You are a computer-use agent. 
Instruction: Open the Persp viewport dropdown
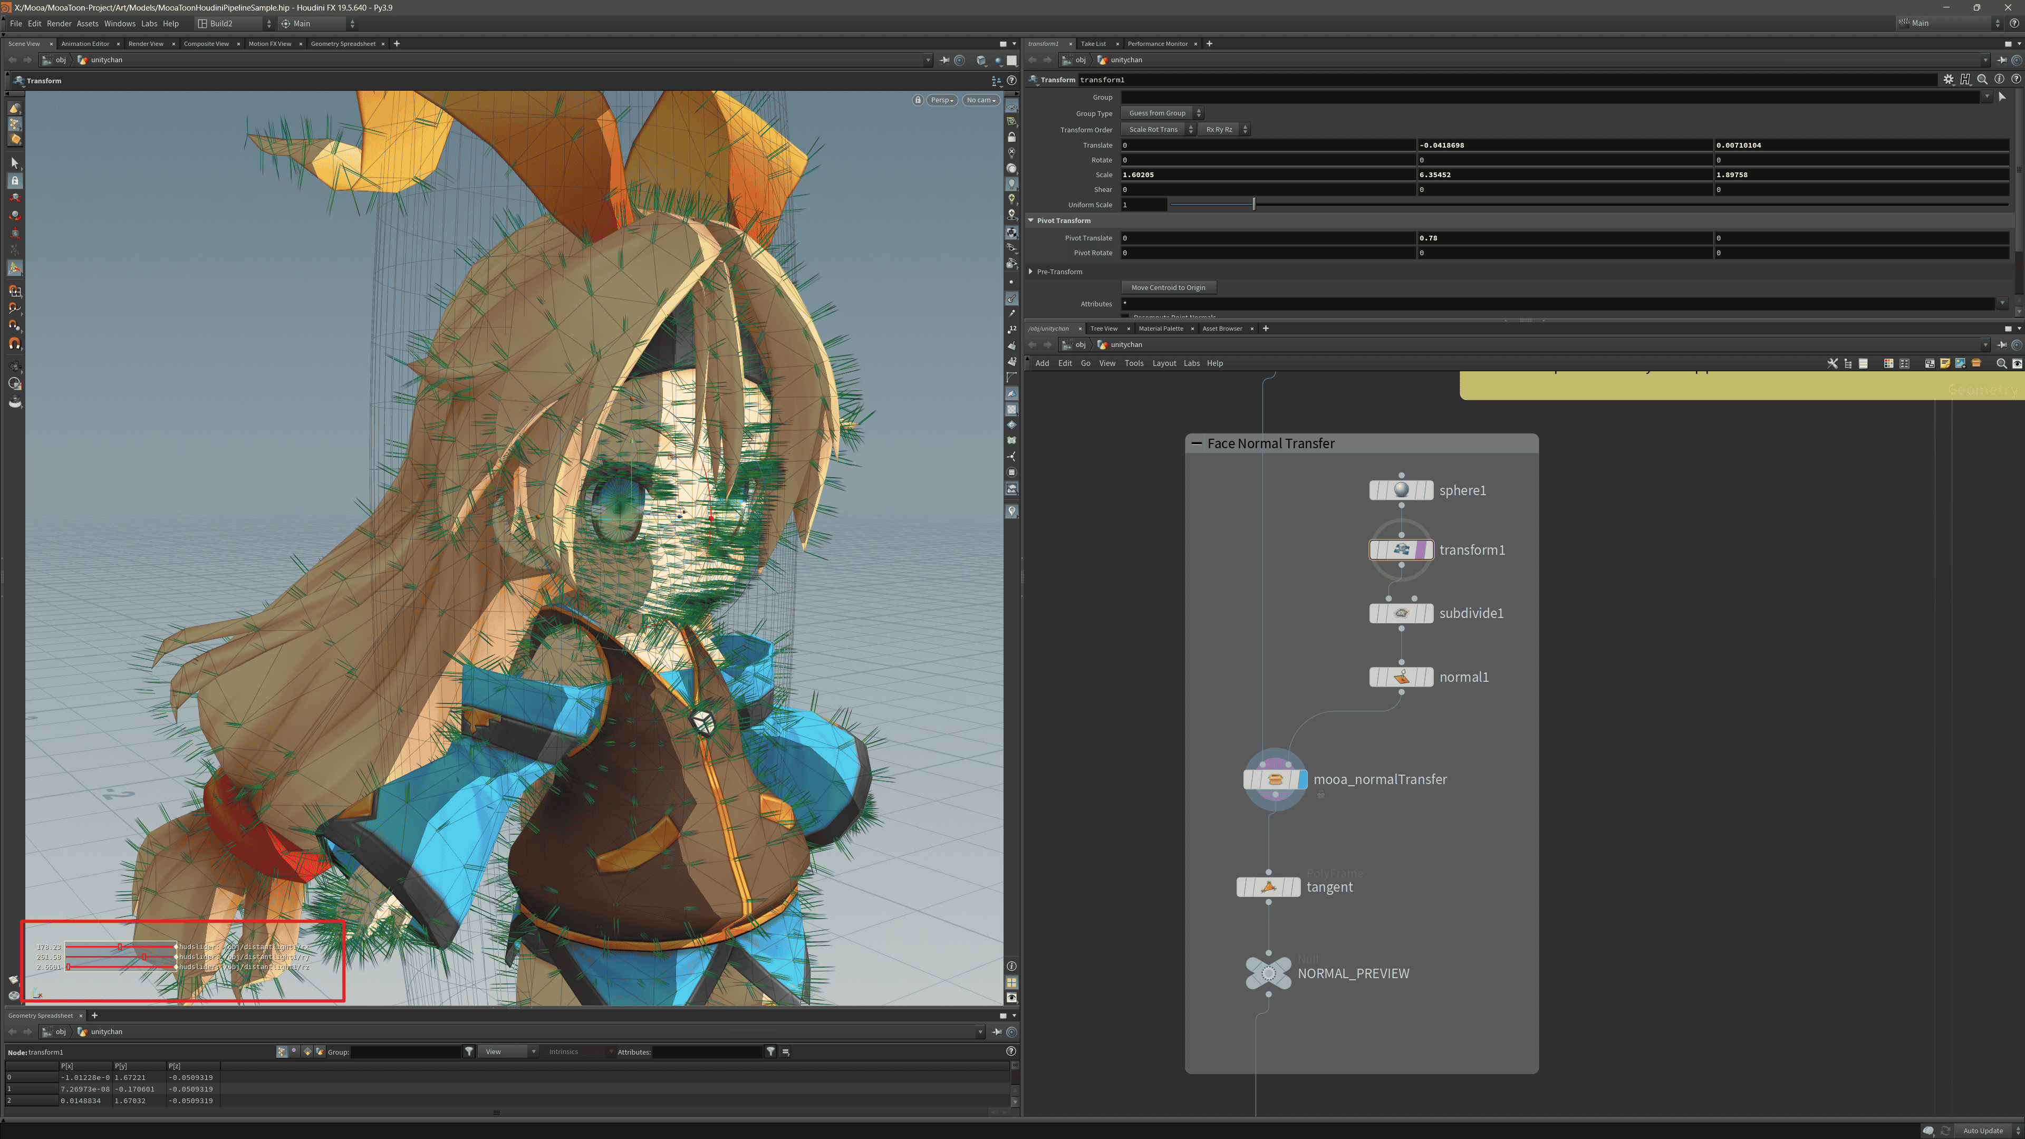(x=942, y=100)
